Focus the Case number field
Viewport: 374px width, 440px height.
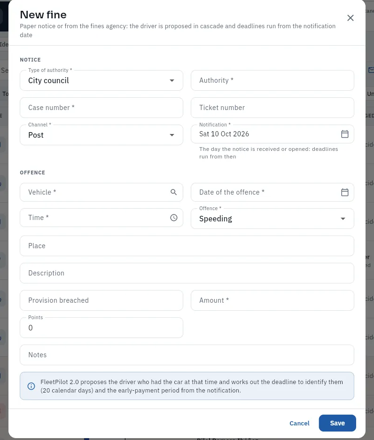(101, 108)
